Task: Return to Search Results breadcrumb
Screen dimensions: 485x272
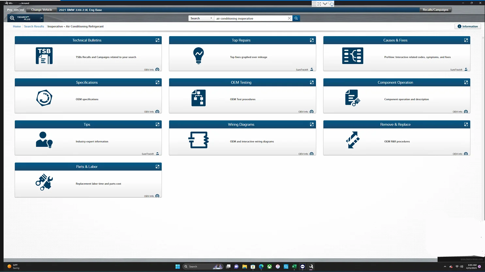Action: [x=34, y=26]
